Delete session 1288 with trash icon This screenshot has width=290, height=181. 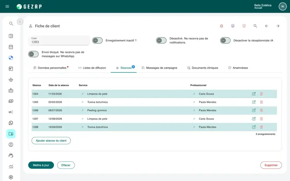261,127
